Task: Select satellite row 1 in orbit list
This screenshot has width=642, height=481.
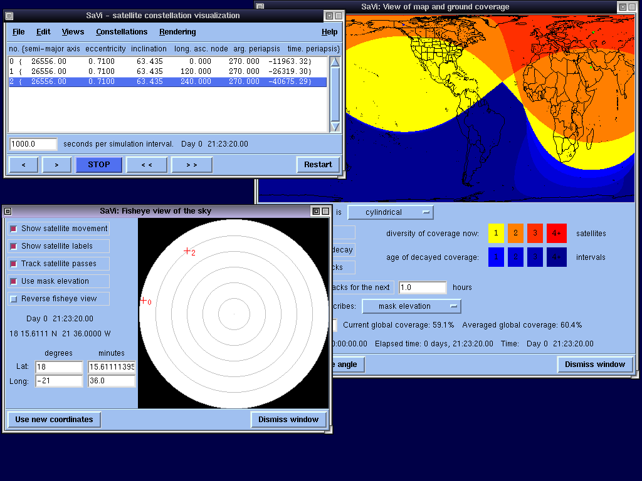Action: coord(167,71)
